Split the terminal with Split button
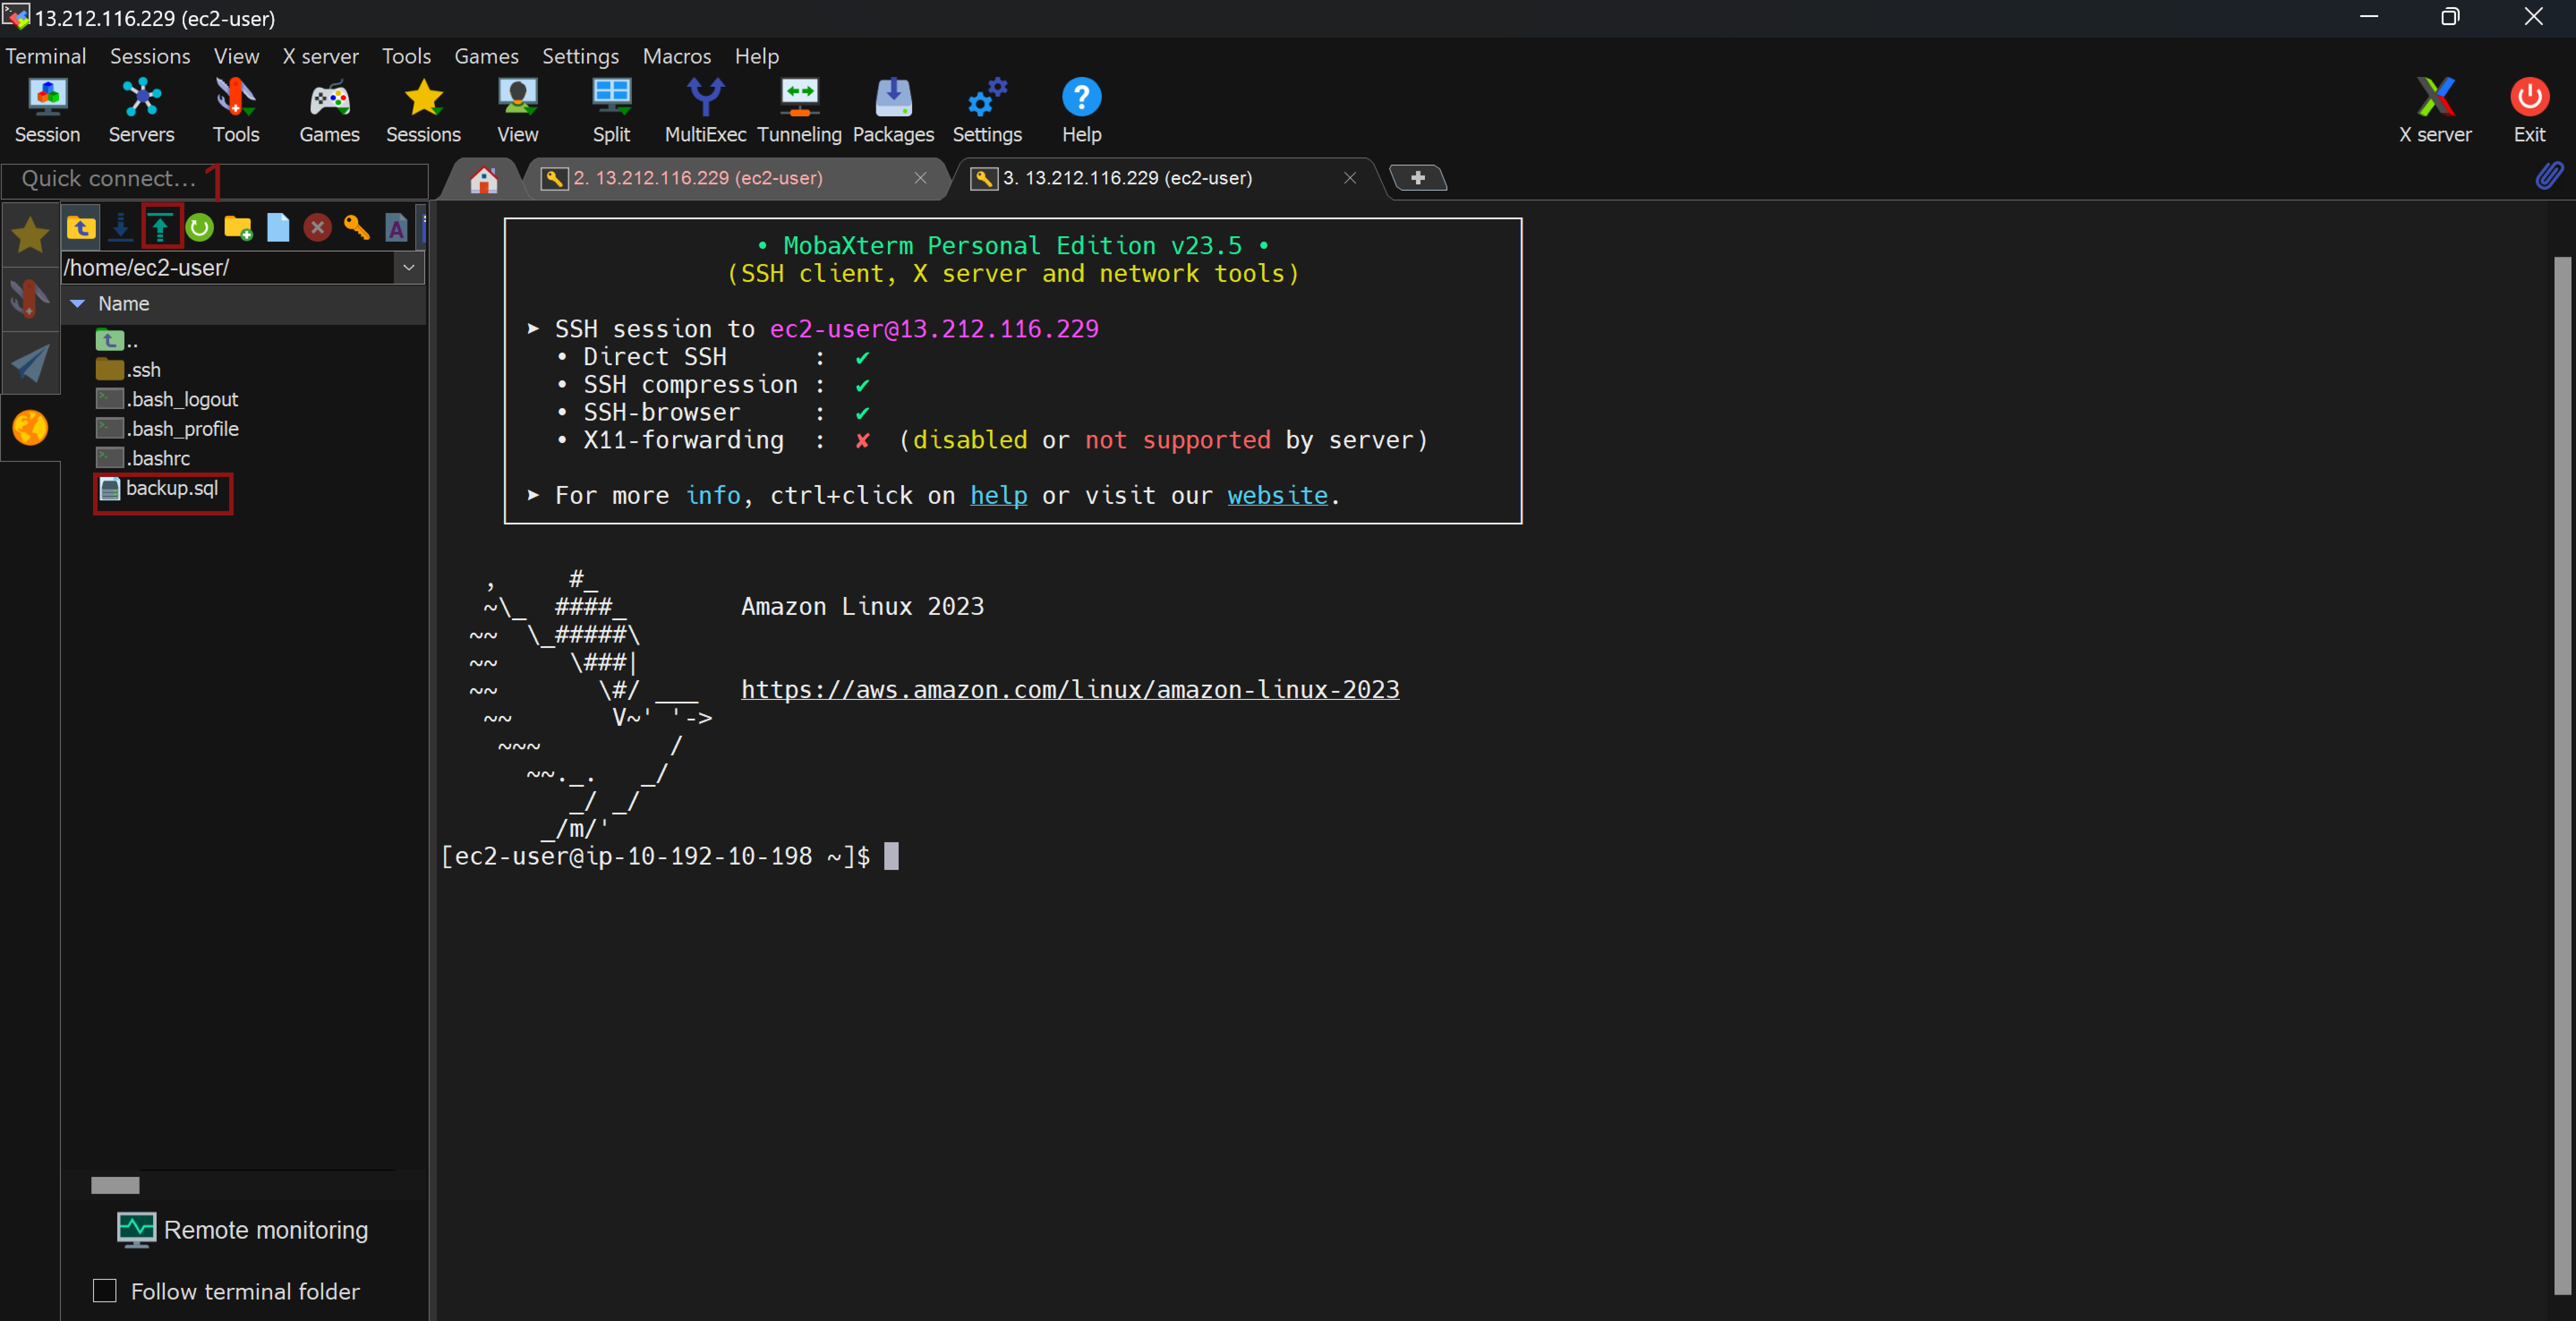 coord(611,111)
